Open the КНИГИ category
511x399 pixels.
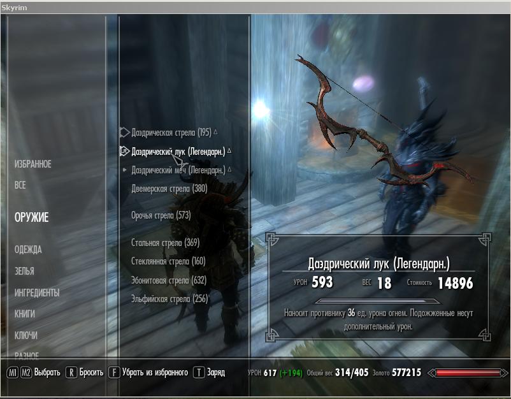[x=24, y=314]
